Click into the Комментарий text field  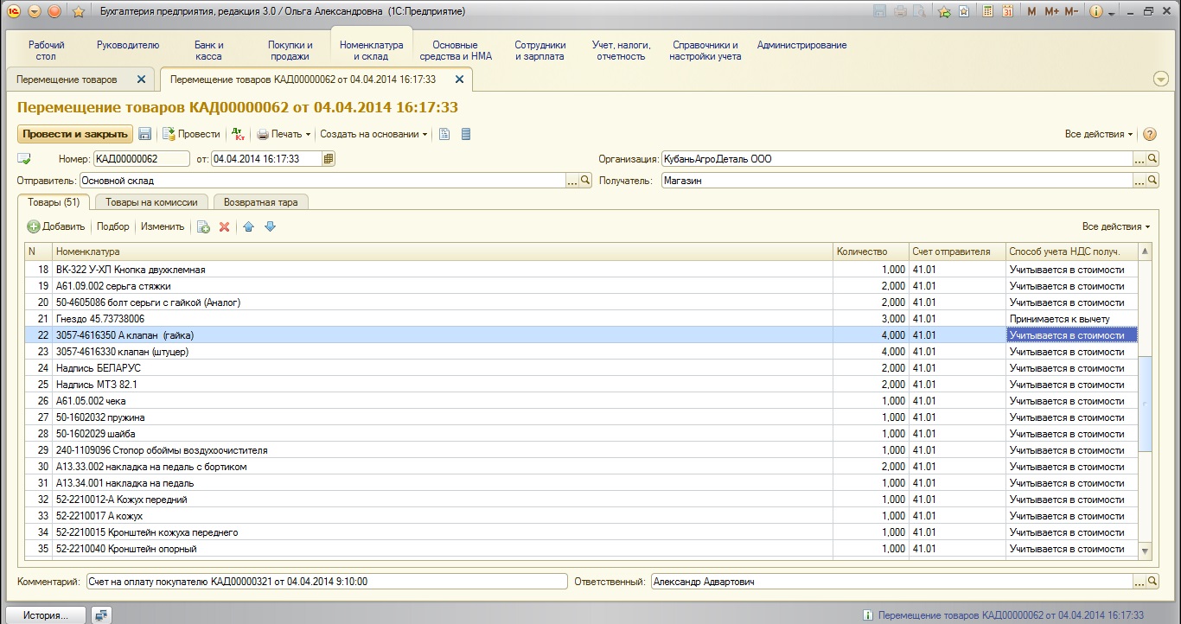coord(326,582)
